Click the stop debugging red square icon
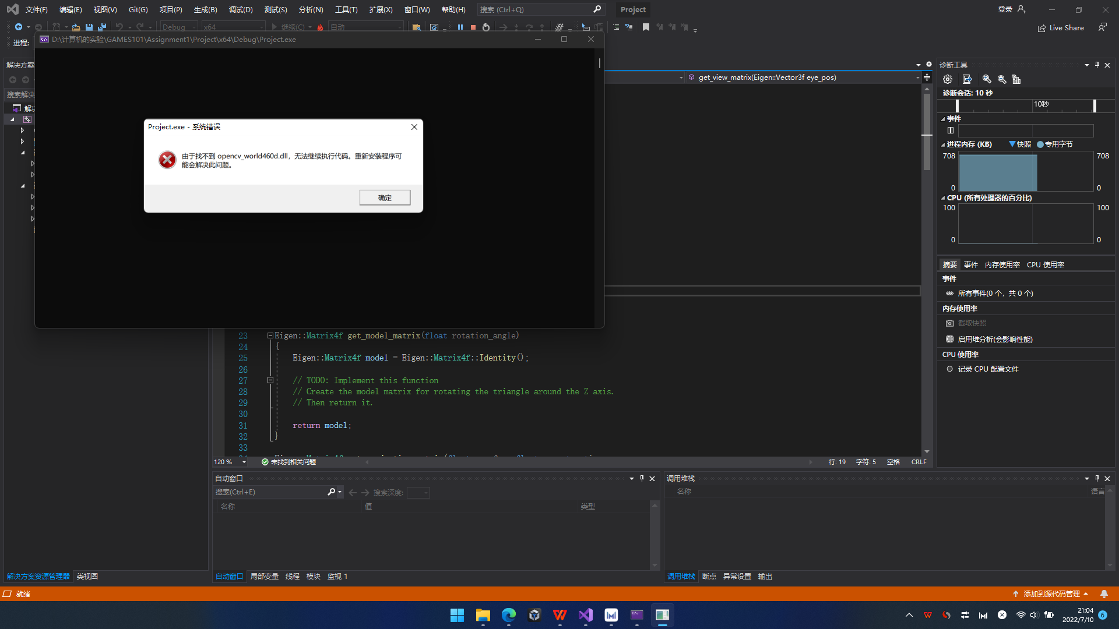This screenshot has height=629, width=1119. coord(473,27)
